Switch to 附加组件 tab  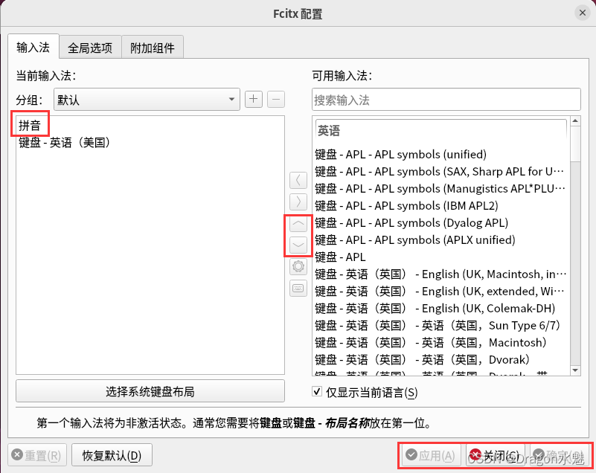click(153, 48)
